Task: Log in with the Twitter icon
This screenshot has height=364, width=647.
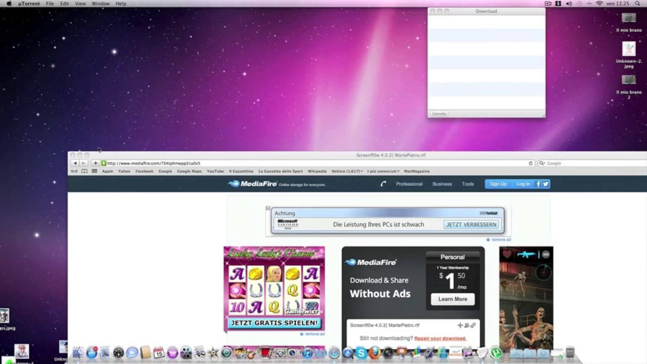Action: (546, 184)
